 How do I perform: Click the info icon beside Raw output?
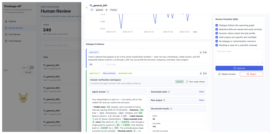coord(164,100)
